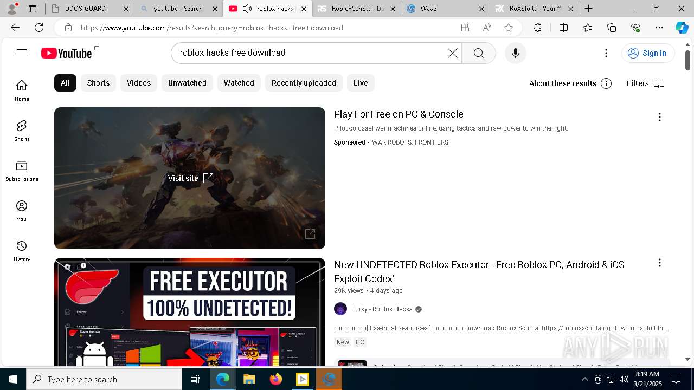Viewport: 694px width, 390px height.
Task: Launch Firefox from the taskbar
Action: click(x=276, y=379)
